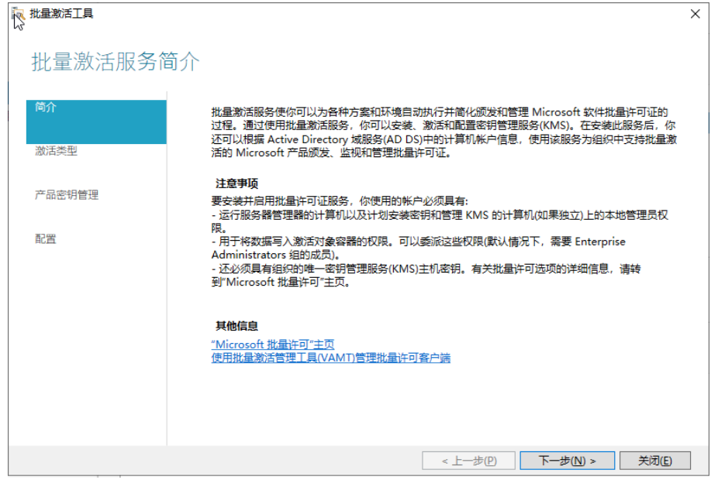Switch to the 配置 step
Viewport: 718px width, 480px height.
click(46, 238)
